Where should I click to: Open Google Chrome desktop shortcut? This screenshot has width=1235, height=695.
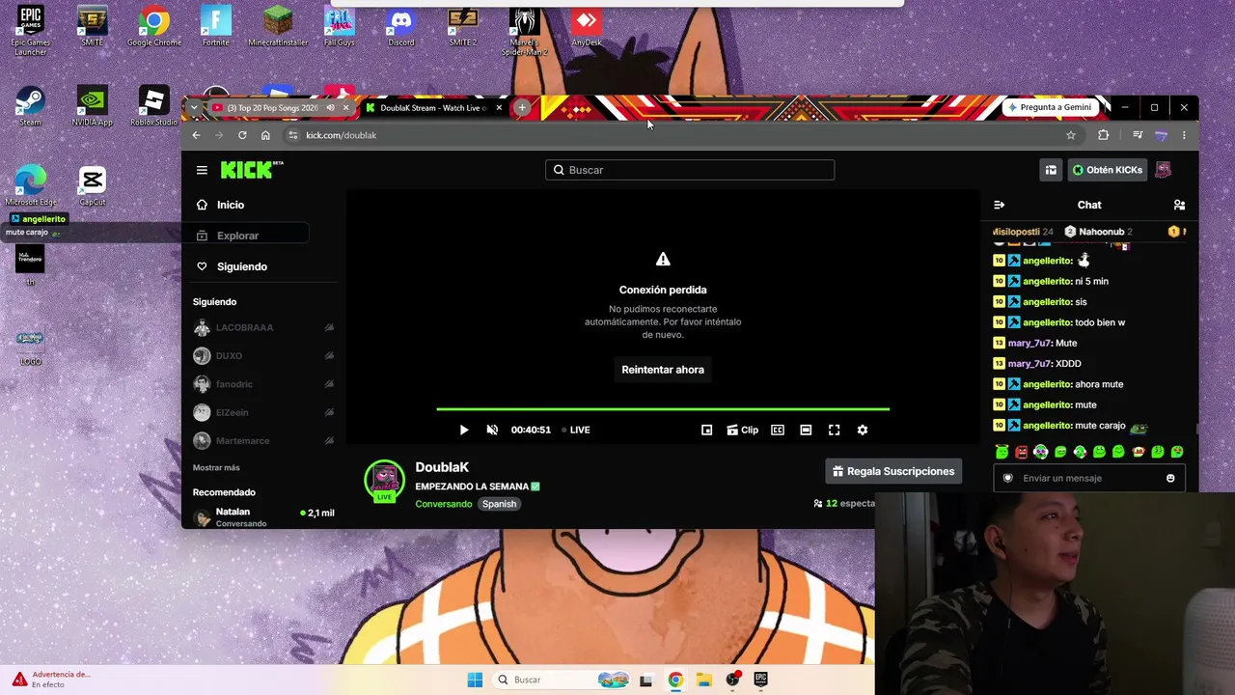click(154, 27)
